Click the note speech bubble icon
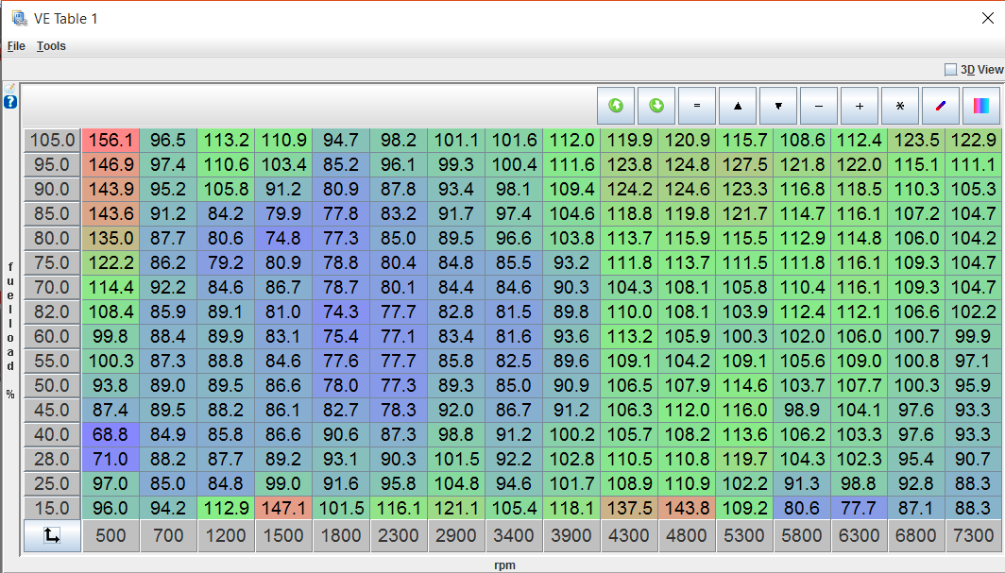Viewport: 1005px width, 573px height. [x=10, y=88]
